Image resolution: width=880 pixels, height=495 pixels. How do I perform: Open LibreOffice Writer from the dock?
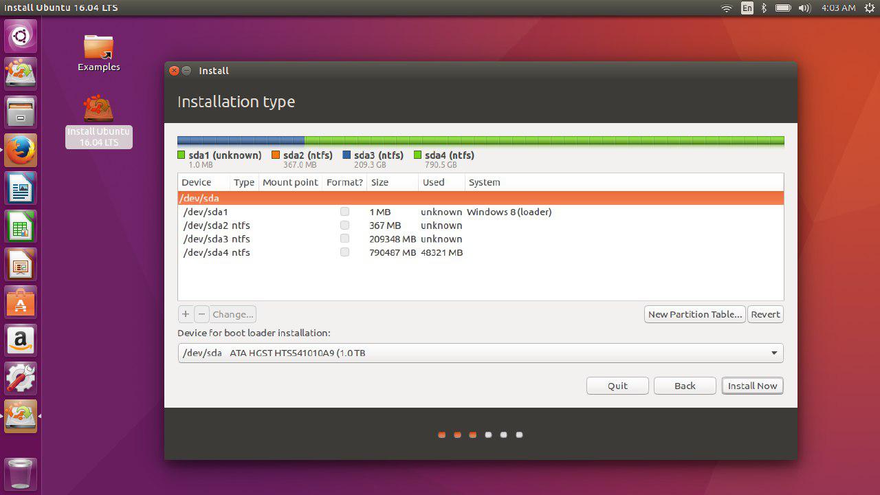point(21,188)
